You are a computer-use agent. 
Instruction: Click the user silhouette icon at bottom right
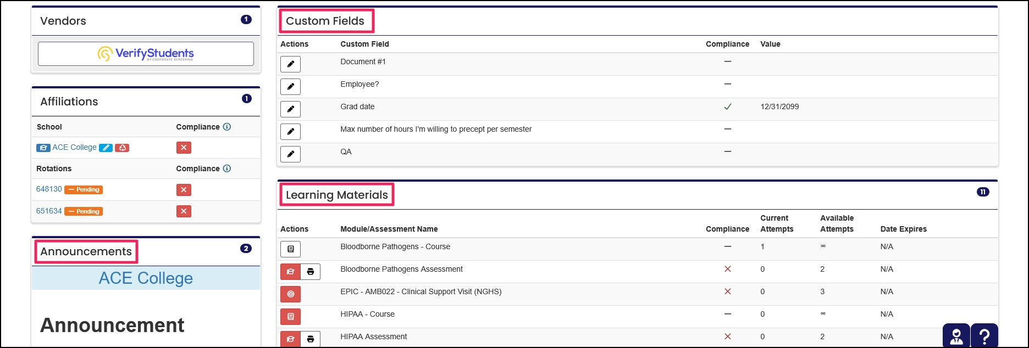coord(956,334)
